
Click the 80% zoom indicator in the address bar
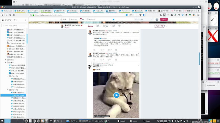point(131,15)
